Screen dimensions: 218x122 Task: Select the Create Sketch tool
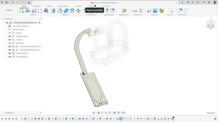pyautogui.click(x=21, y=11)
